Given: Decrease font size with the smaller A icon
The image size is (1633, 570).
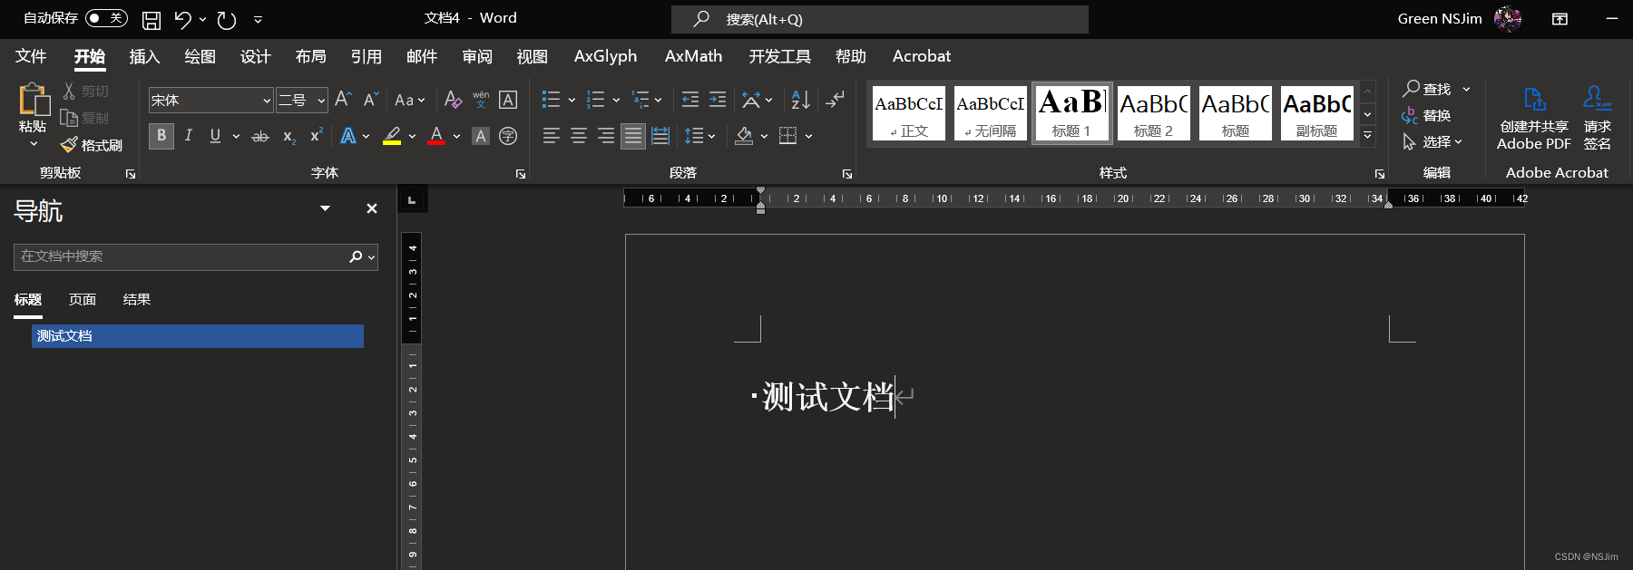Looking at the screenshot, I should coord(370,100).
